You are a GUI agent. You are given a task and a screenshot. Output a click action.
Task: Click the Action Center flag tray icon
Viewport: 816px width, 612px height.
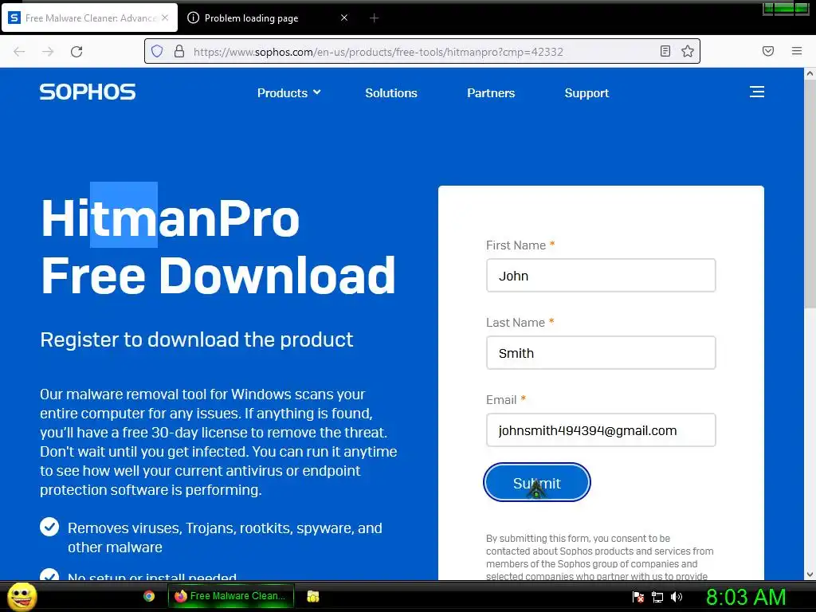click(x=638, y=597)
